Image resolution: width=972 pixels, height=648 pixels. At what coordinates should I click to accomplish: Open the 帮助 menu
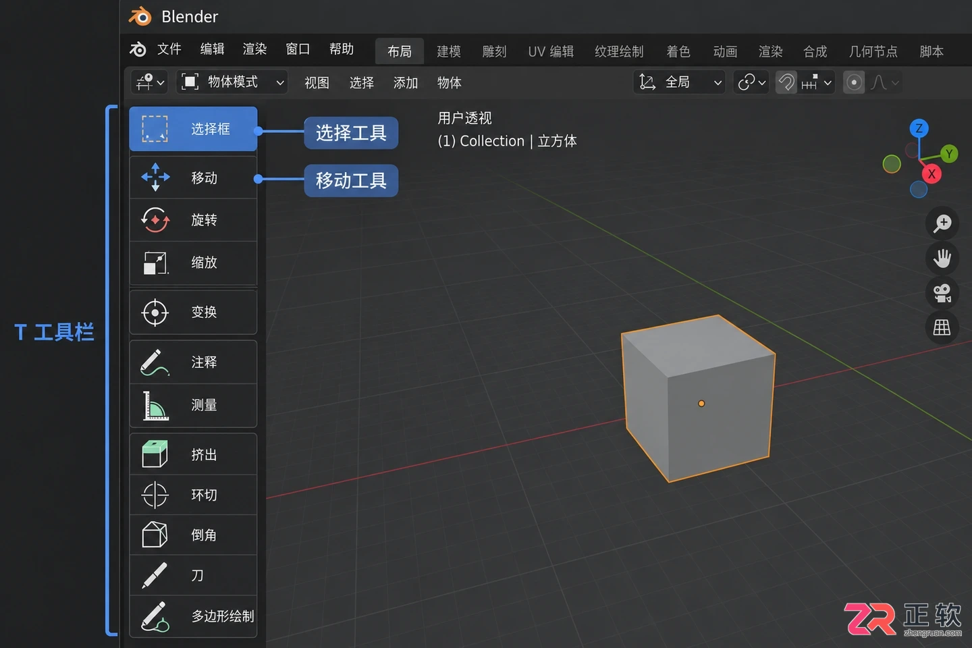point(342,49)
